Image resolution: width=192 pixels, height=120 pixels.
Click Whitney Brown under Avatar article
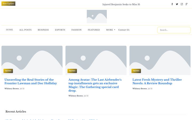coord(75,96)
